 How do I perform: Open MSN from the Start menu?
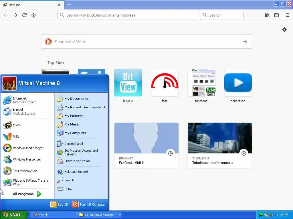pyautogui.click(x=27, y=137)
